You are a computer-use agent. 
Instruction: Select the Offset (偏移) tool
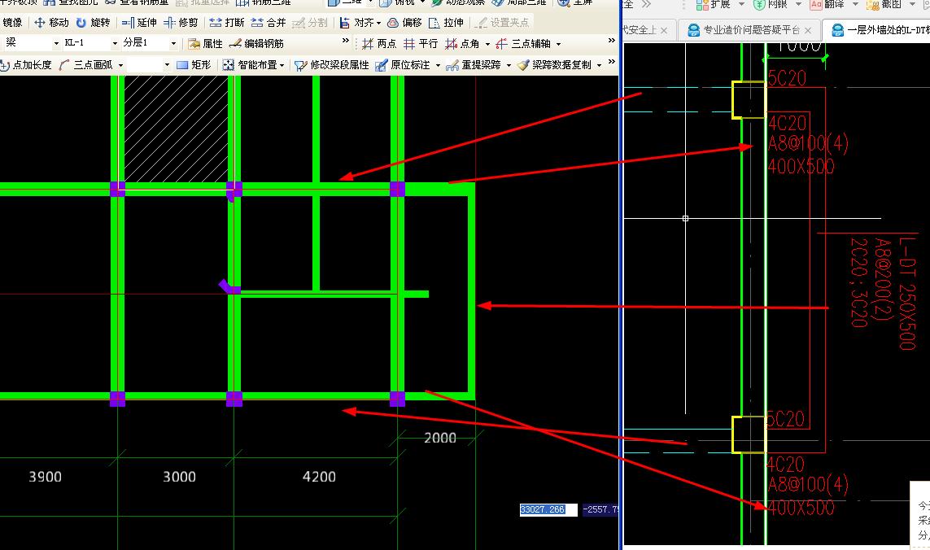(x=404, y=23)
